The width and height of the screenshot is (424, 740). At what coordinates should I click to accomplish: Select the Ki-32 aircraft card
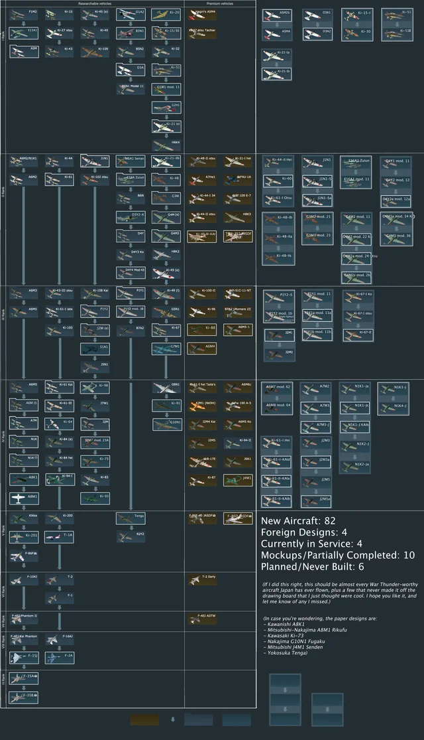166,52
